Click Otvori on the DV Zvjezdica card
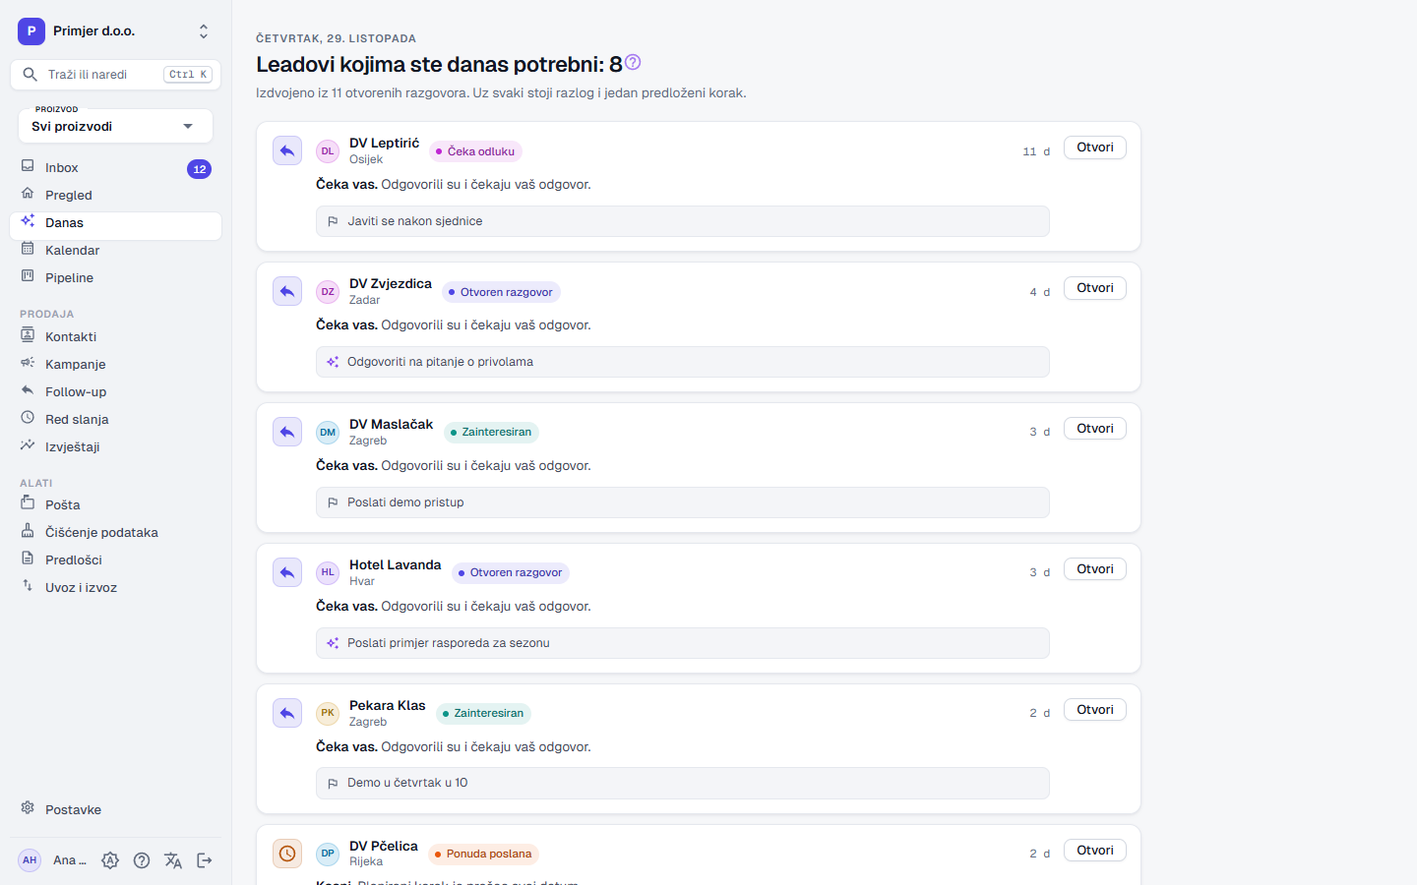1417x885 pixels. coord(1095,288)
